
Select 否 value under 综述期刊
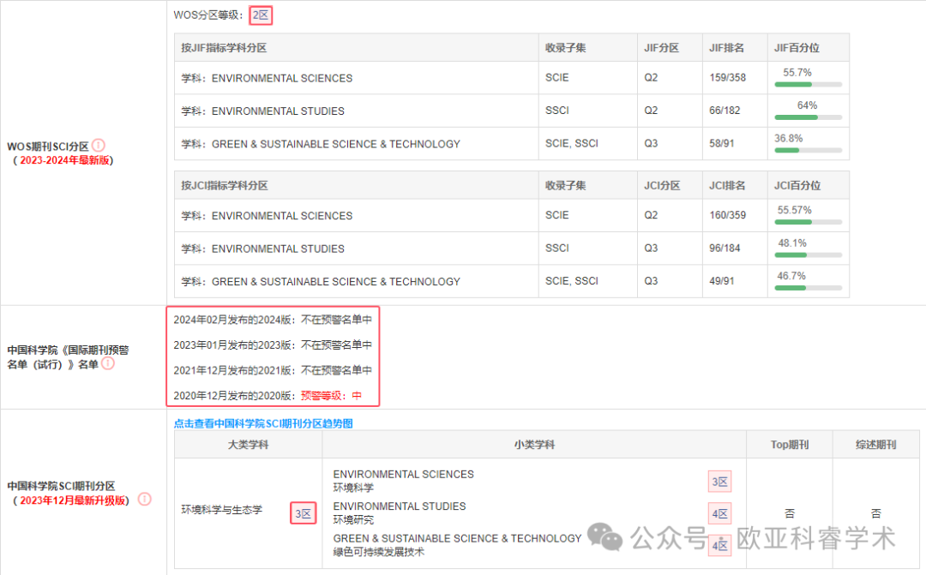click(875, 513)
